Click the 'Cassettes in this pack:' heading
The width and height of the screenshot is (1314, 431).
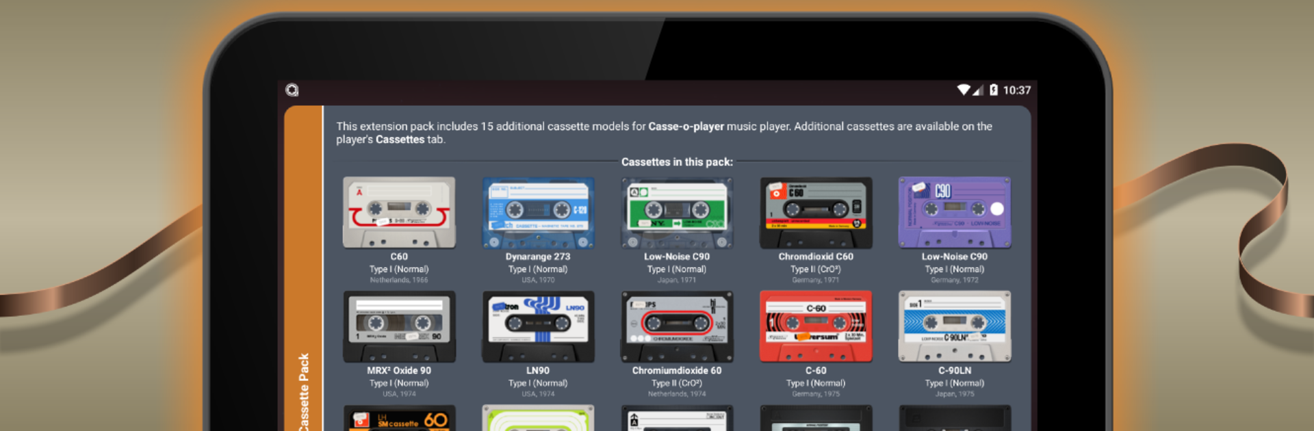point(677,162)
